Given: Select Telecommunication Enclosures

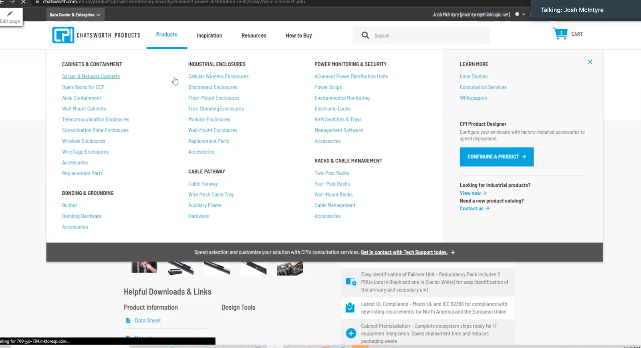Looking at the screenshot, I should pyautogui.click(x=96, y=120).
